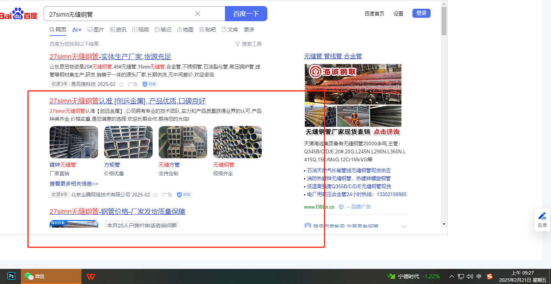Click the 无缝方管 caption link

point(169,165)
